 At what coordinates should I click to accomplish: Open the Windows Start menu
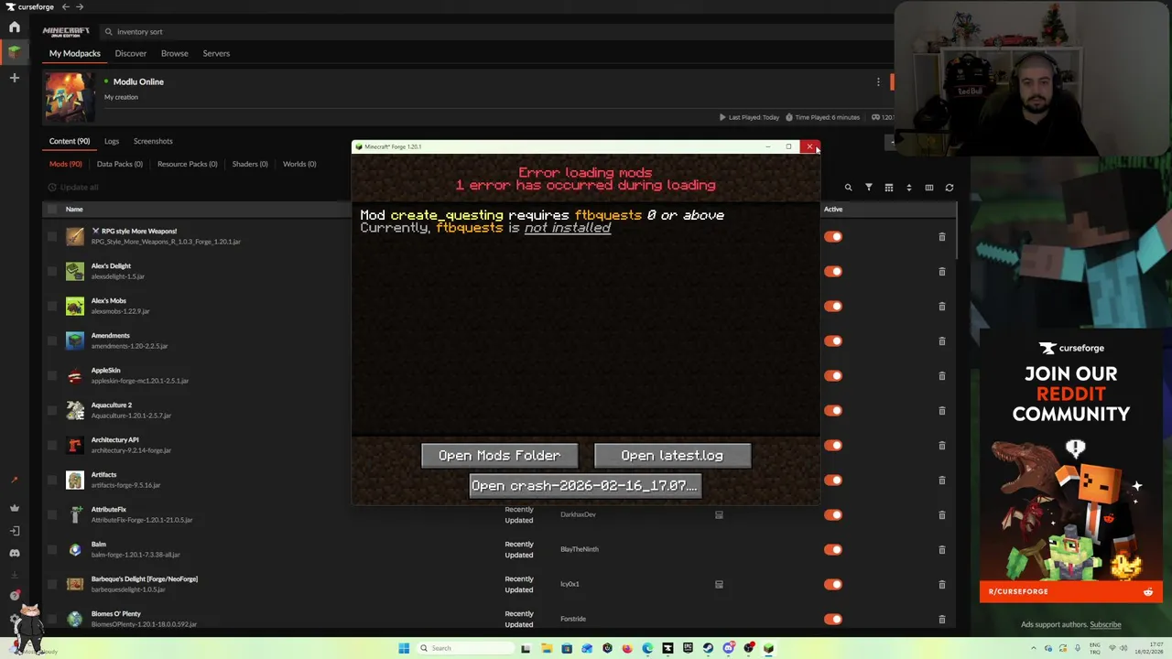tap(404, 648)
